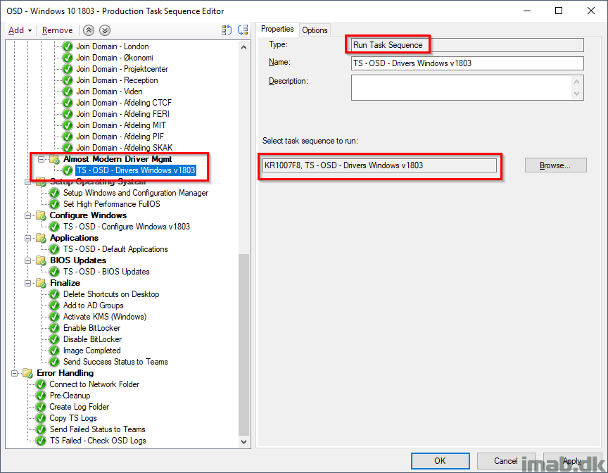Select TS - OSD - Drivers Windows v1803 step
608x473 pixels.
(x=136, y=170)
